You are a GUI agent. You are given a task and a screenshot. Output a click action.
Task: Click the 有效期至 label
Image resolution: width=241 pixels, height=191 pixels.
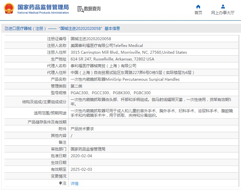coord(59,169)
